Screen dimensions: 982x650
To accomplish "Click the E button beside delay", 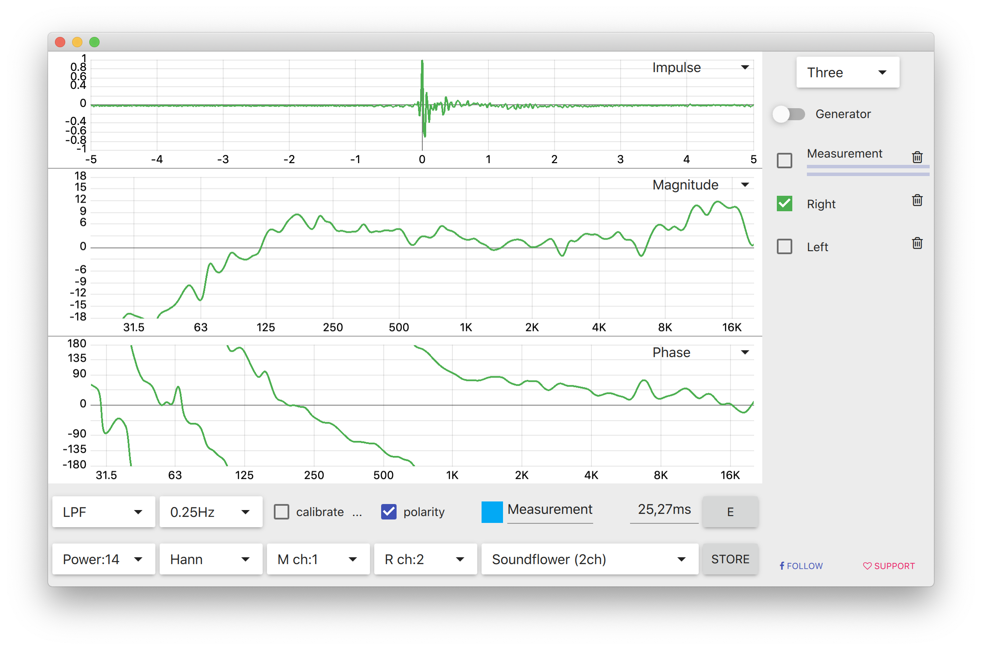I will 730,512.
